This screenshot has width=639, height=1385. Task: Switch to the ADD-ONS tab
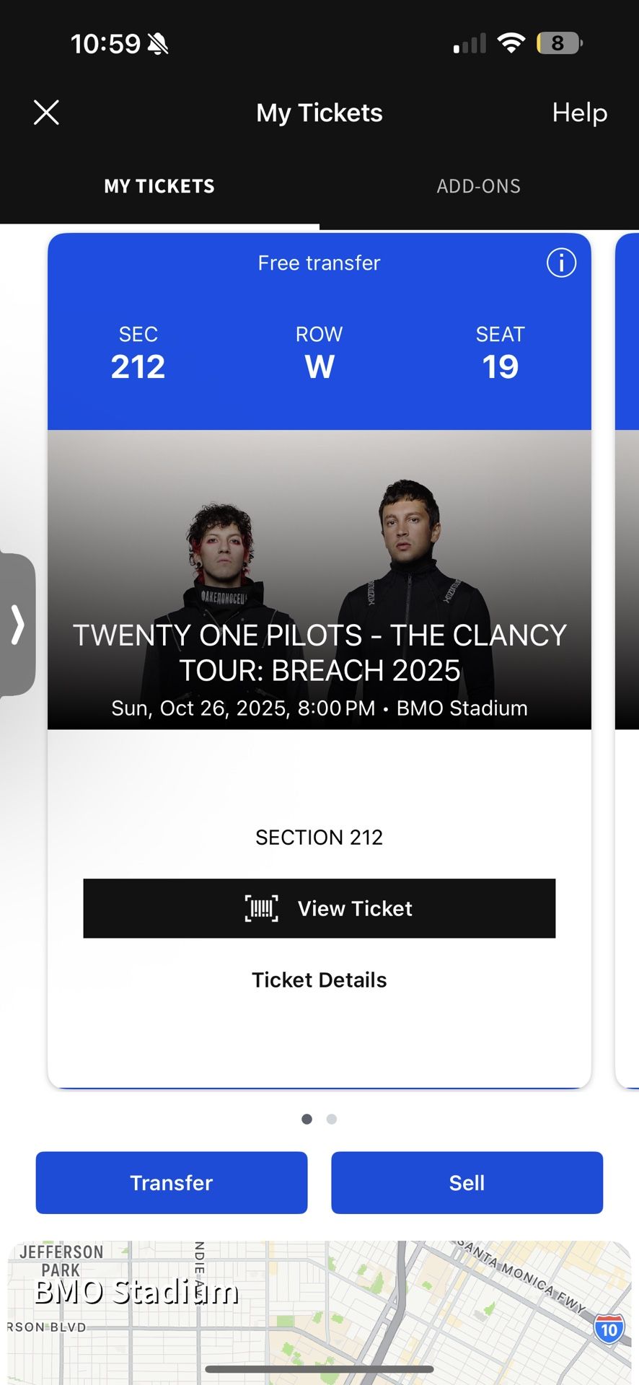pyautogui.click(x=478, y=186)
